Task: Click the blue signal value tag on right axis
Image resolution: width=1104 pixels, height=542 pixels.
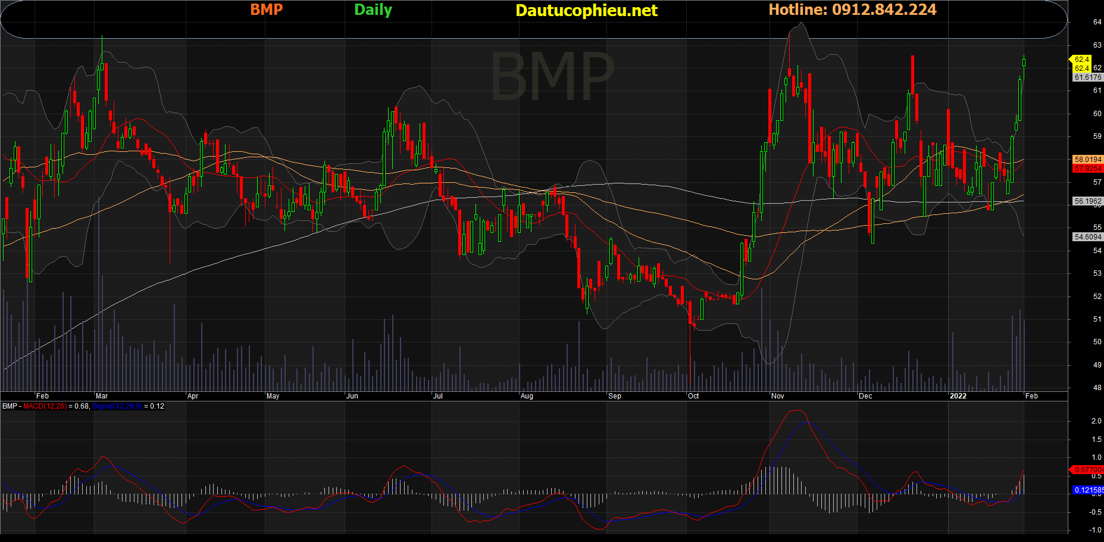Action: (1087, 490)
